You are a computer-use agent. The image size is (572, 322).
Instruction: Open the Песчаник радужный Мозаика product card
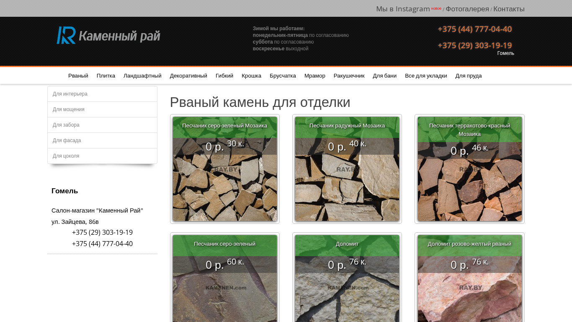click(x=347, y=169)
